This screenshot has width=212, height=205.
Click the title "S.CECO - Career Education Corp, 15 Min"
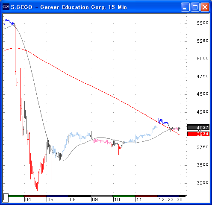pyautogui.click(x=69, y=7)
